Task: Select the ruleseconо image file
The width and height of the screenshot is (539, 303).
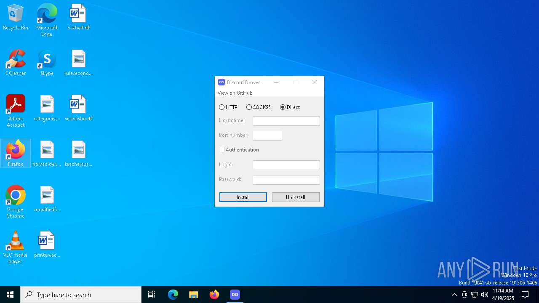Action: (x=78, y=63)
